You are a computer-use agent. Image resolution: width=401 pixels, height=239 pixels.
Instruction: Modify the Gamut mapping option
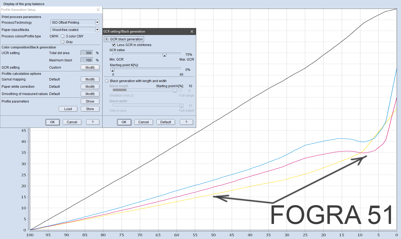point(90,79)
